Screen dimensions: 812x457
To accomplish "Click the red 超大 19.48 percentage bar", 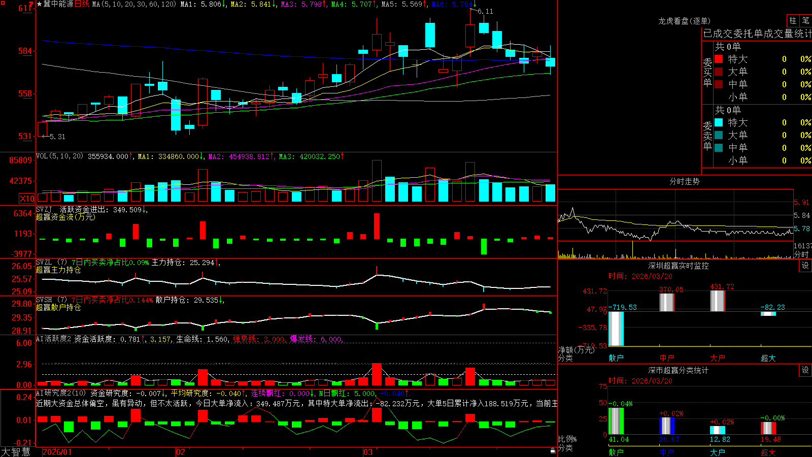I will (768, 428).
